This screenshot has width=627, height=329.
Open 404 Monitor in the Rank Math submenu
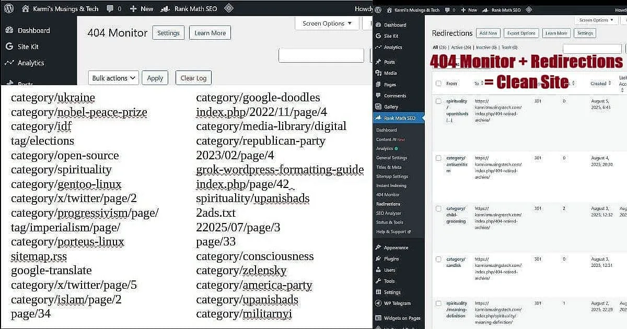tap(388, 195)
